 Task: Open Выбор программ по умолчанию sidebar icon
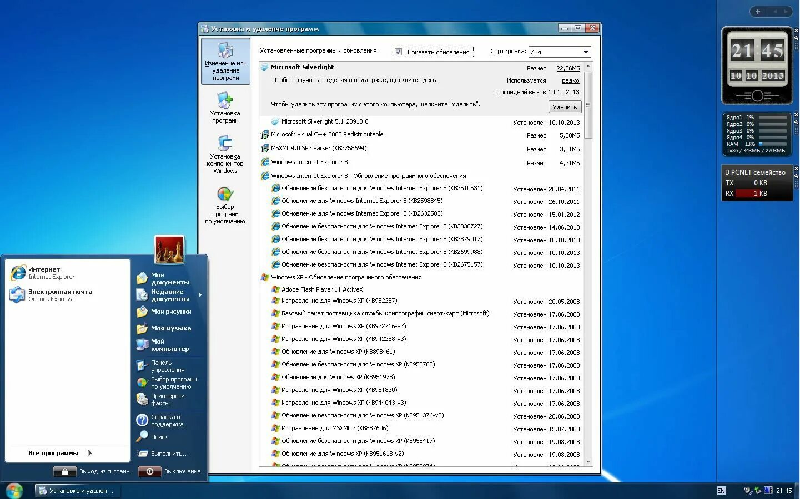click(x=225, y=205)
